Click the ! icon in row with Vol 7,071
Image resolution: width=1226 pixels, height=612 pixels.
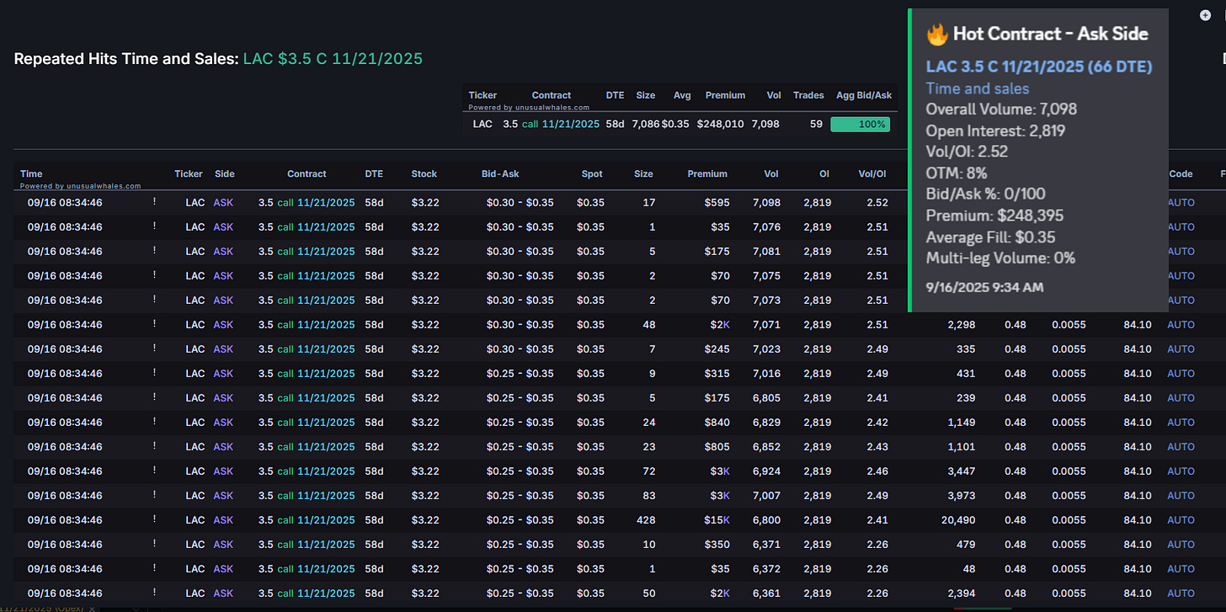click(154, 324)
